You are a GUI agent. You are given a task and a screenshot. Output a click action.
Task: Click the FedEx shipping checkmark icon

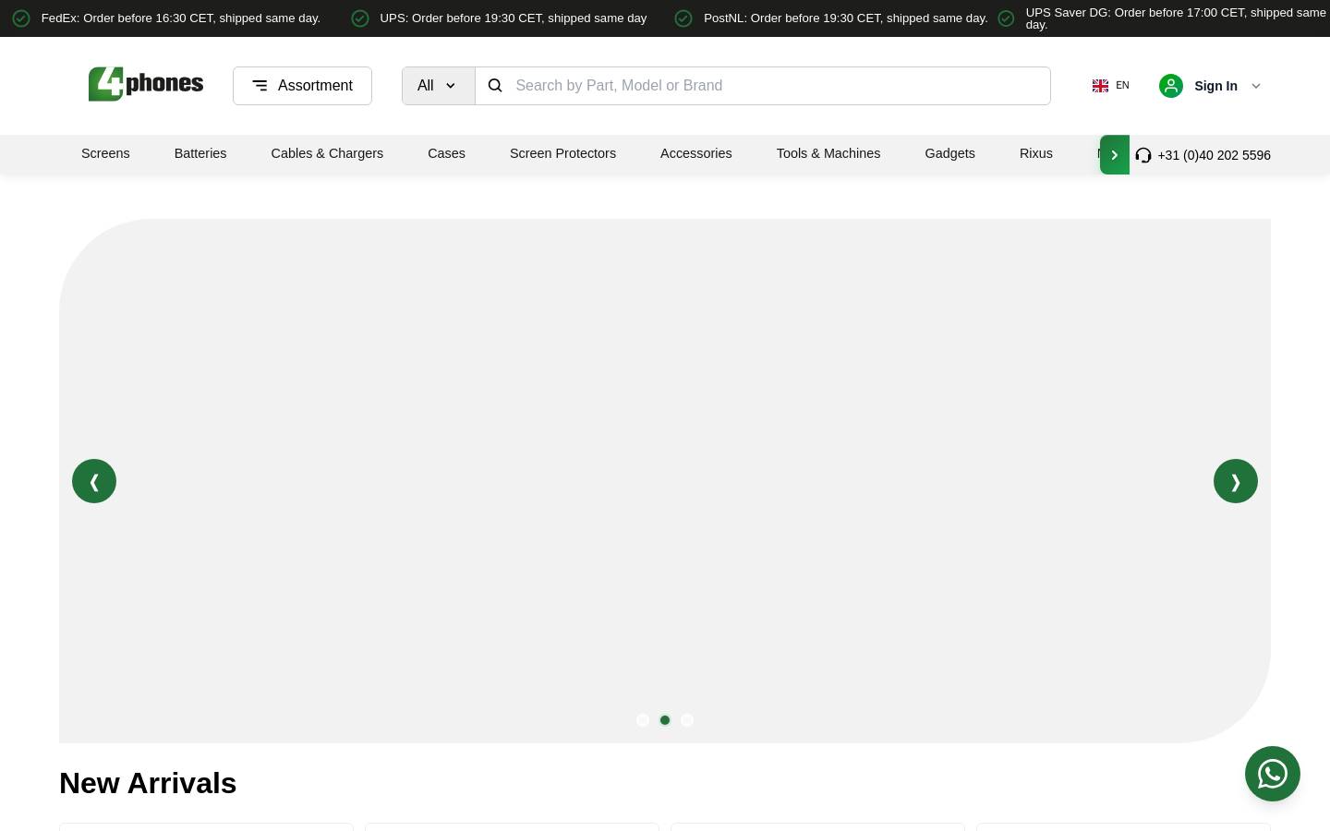click(x=20, y=18)
